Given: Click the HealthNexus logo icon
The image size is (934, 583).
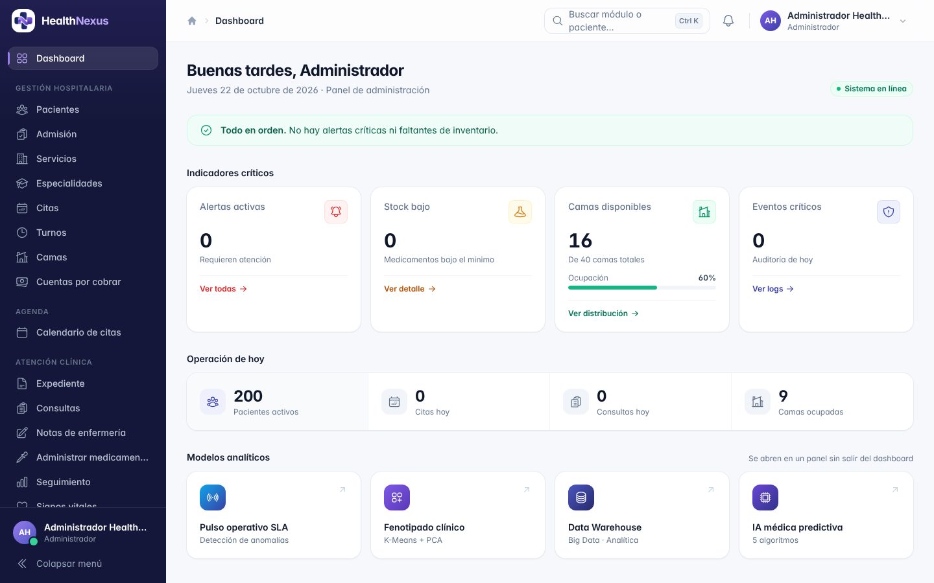Looking at the screenshot, I should pyautogui.click(x=23, y=21).
